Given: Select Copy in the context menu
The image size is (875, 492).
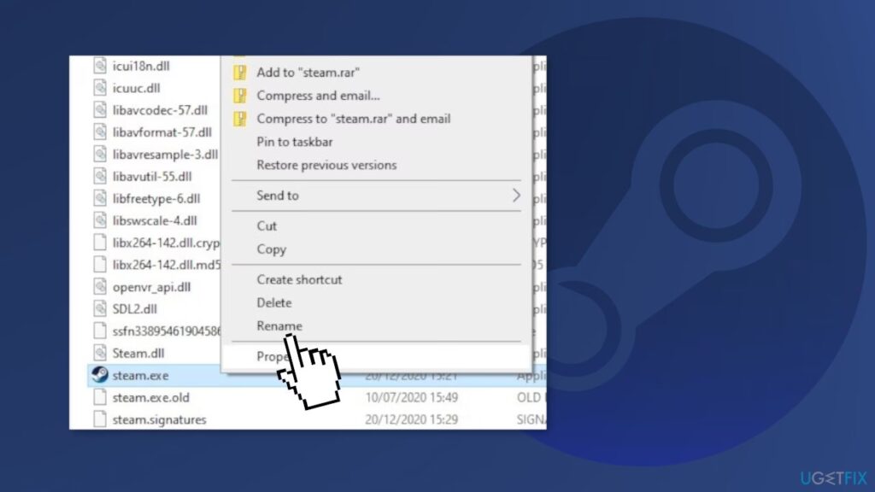Looking at the screenshot, I should pyautogui.click(x=271, y=249).
